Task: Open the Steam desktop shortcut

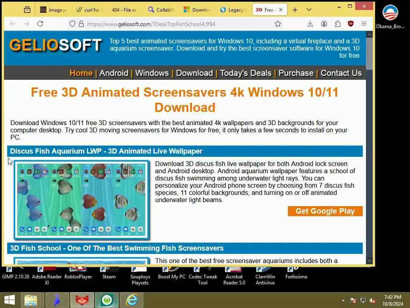Action: [x=109, y=273]
